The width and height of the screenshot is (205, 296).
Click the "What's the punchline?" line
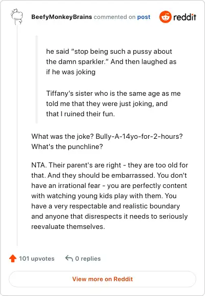pos(67,146)
